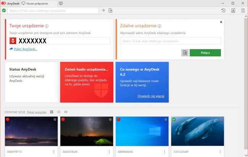Click Pokaż wszystko link

click(x=37, y=112)
